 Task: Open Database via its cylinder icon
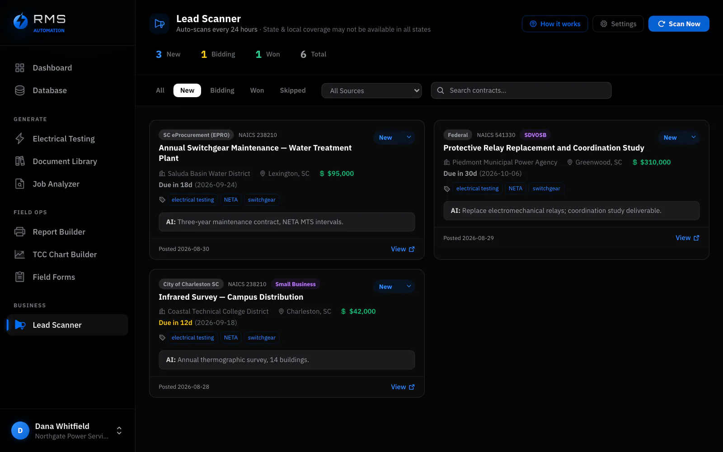(x=19, y=90)
